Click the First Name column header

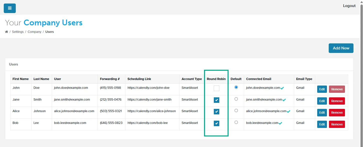pyautogui.click(x=21, y=79)
